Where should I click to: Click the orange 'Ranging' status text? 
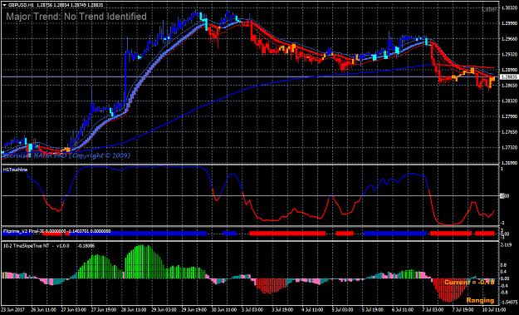coord(480,300)
